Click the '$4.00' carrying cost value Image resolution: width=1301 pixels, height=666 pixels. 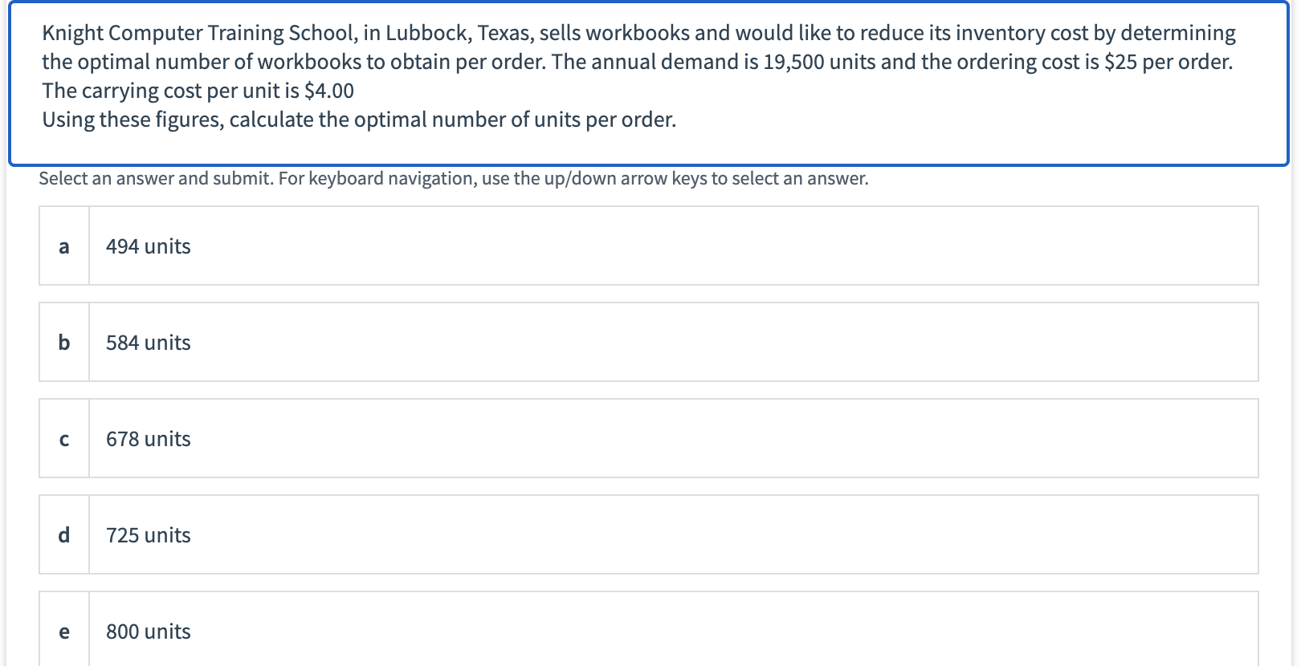pos(329,91)
